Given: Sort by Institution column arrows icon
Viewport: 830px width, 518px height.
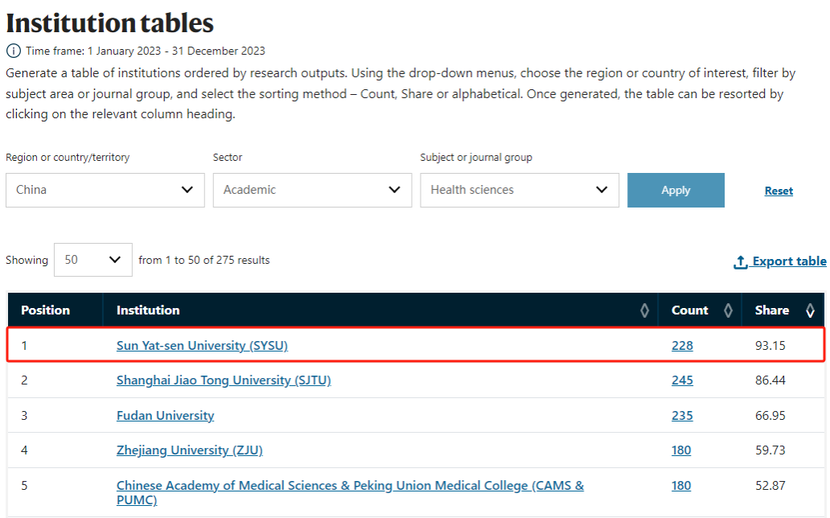Looking at the screenshot, I should tap(644, 310).
